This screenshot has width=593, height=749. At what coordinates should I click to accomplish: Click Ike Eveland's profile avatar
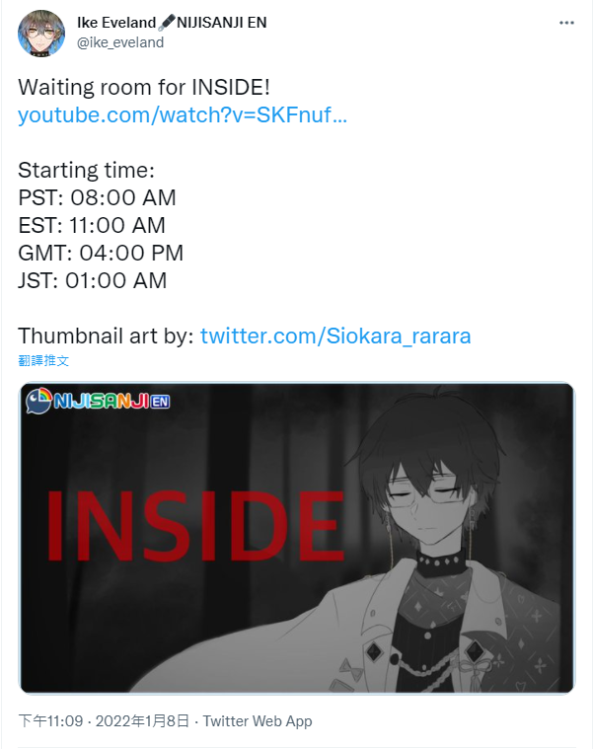pos(41,34)
